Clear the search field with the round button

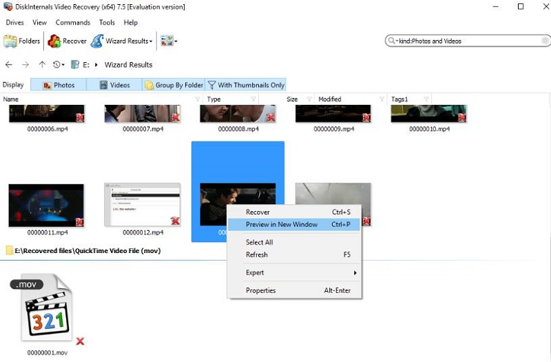pyautogui.click(x=545, y=41)
